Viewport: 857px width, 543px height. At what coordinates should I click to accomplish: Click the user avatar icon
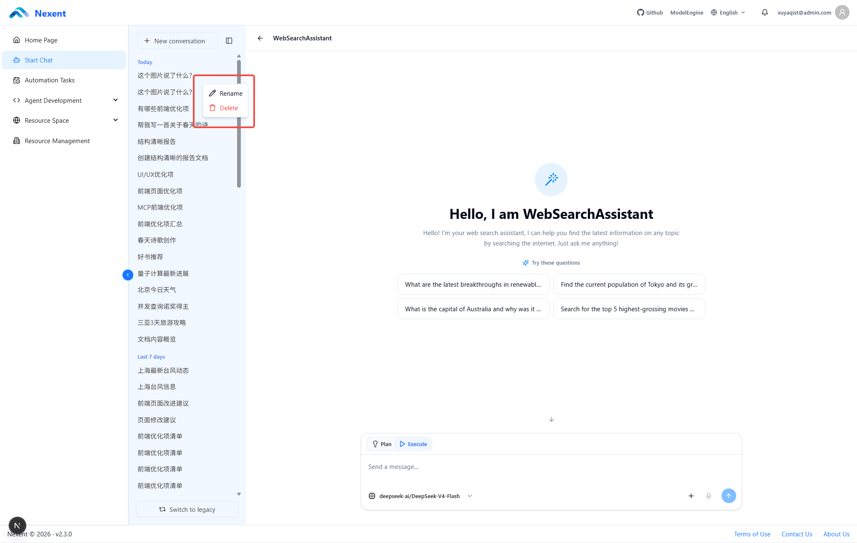[842, 12]
